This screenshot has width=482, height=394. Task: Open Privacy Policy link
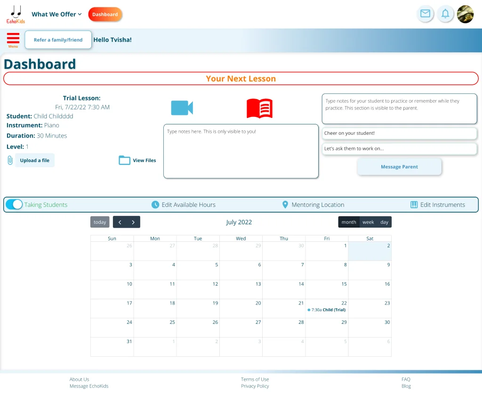pyautogui.click(x=255, y=386)
